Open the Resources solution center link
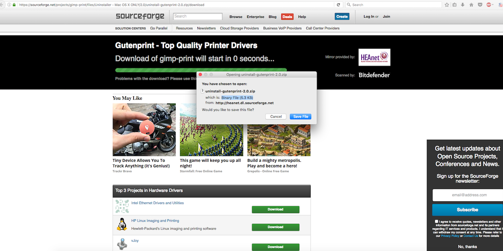Viewport: 503px width, 251px height. pos(184,28)
